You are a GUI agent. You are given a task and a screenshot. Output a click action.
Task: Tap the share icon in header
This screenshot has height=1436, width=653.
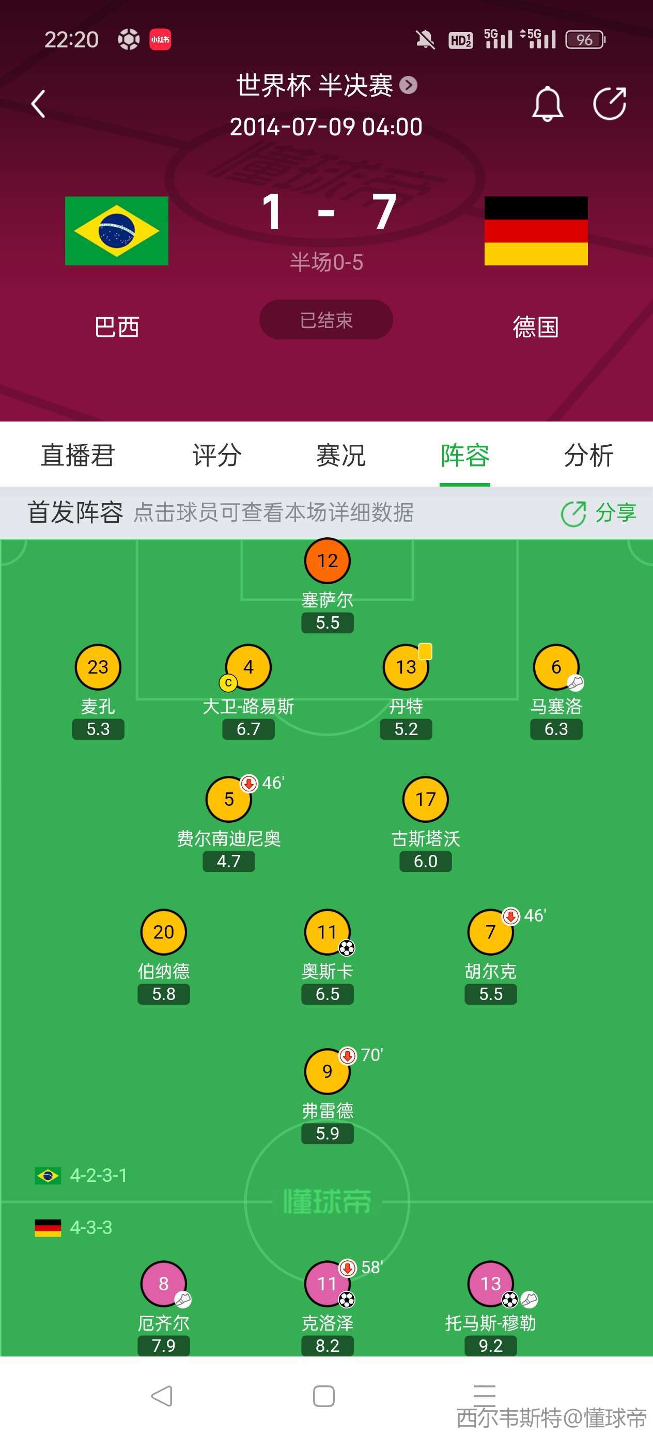[x=609, y=104]
